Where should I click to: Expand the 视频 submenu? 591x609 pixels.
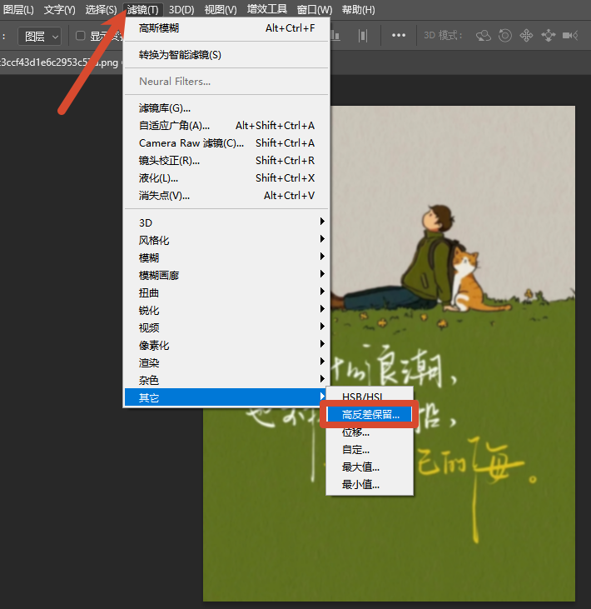(x=226, y=327)
